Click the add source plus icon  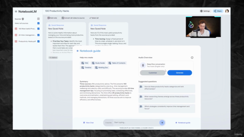pos(39,19)
